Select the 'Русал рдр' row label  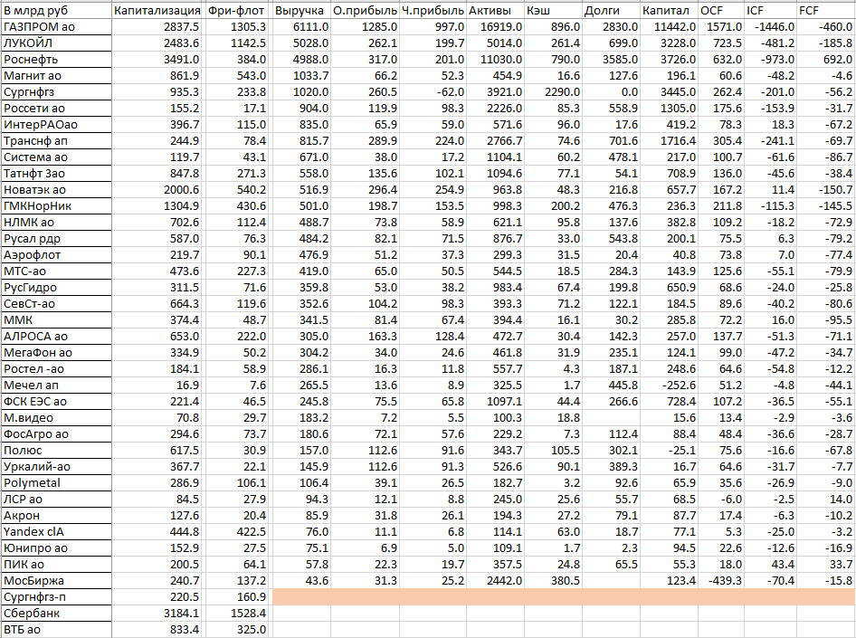click(x=56, y=239)
